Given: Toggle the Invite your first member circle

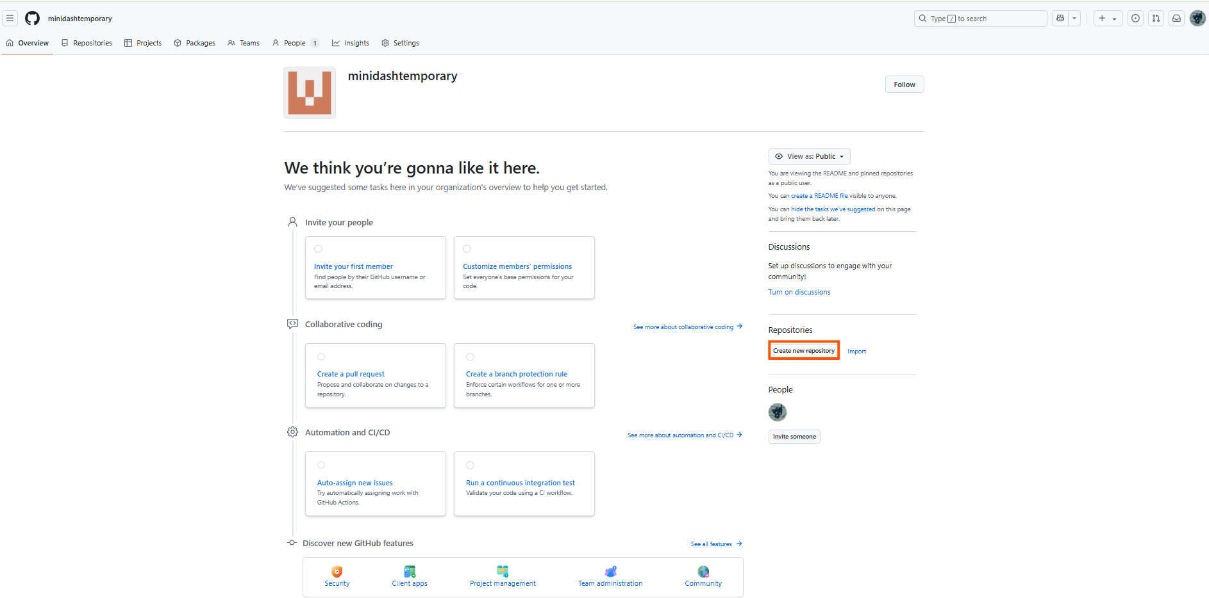Looking at the screenshot, I should (318, 248).
